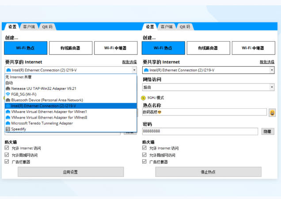This screenshot has width=281, height=199.
Task: Open right panel Internet sharing dropdown
Action: pyautogui.click(x=272, y=70)
